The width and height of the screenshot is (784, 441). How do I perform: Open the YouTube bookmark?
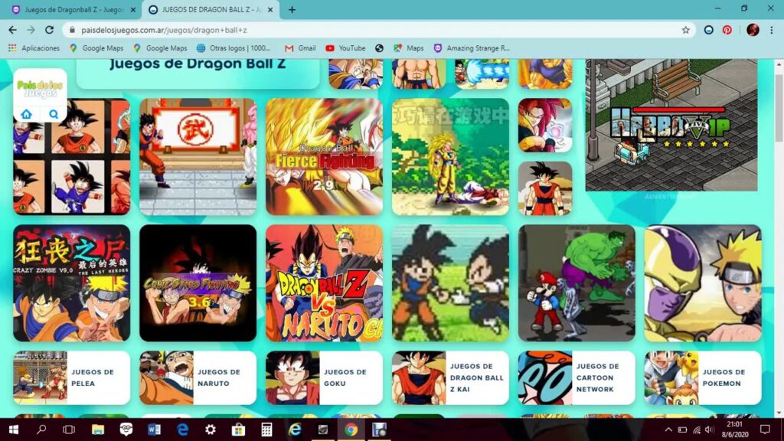[345, 48]
